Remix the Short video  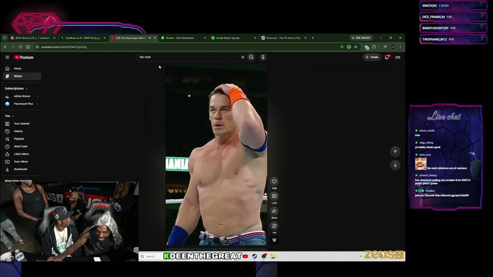pyautogui.click(x=274, y=226)
